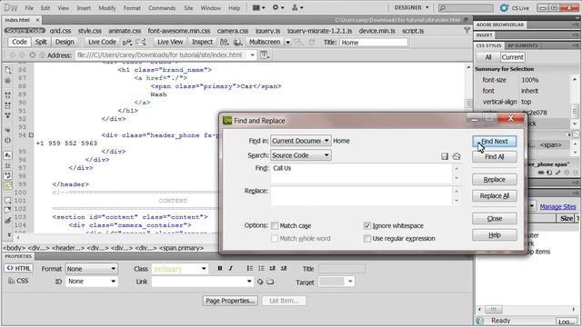
Task: Open the ID dropdown in Properties
Action: (x=91, y=282)
